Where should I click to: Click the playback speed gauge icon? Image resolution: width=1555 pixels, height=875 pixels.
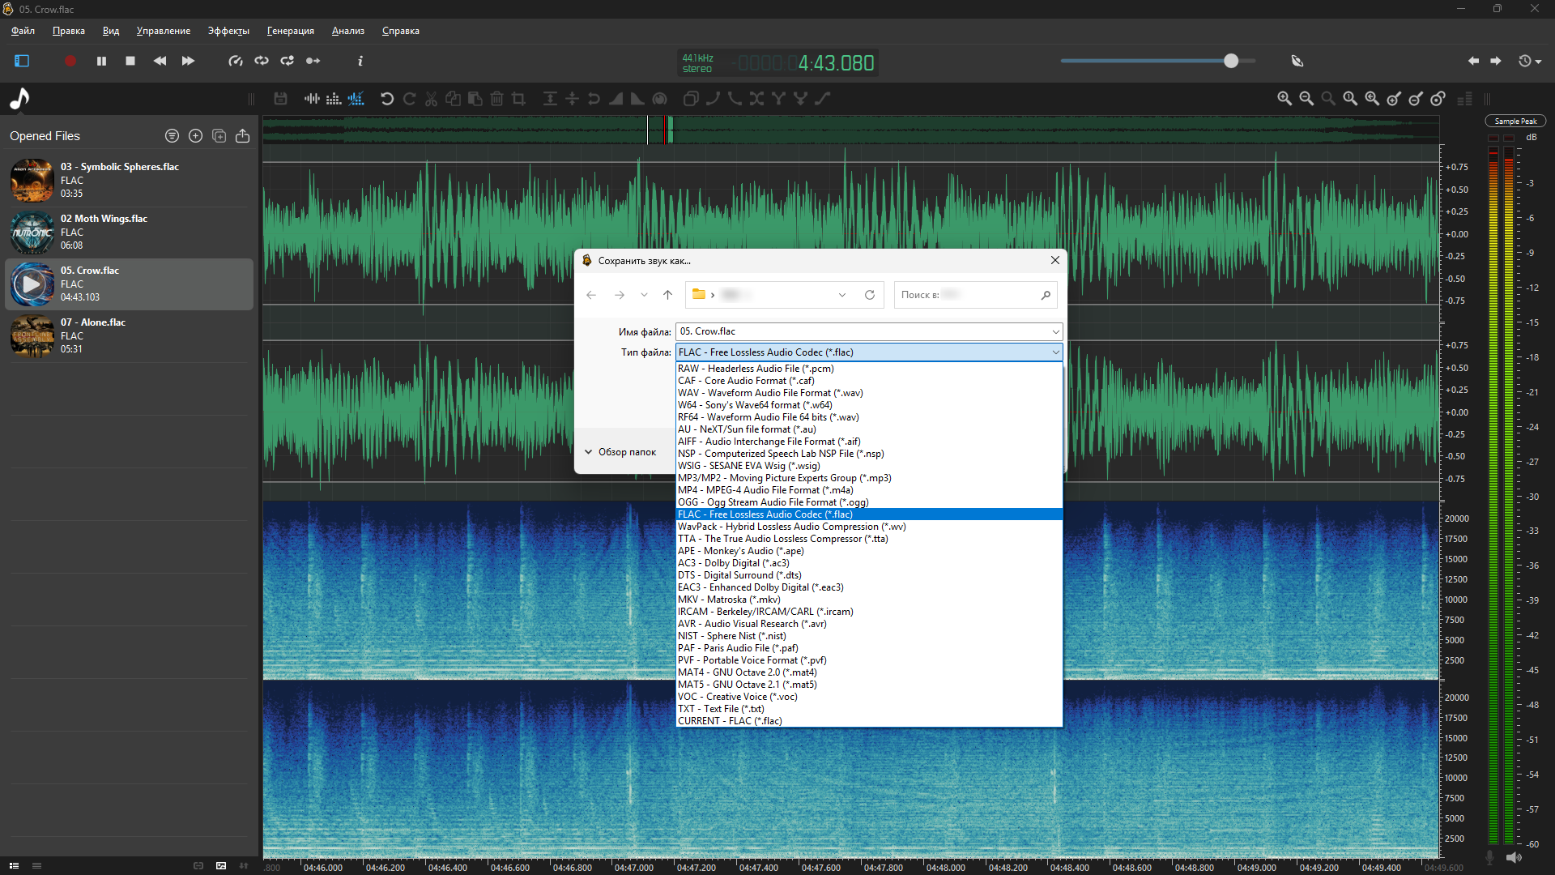click(x=236, y=61)
